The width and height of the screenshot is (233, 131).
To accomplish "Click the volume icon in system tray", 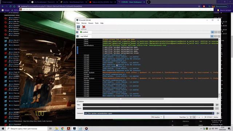I will tap(213, 128).
